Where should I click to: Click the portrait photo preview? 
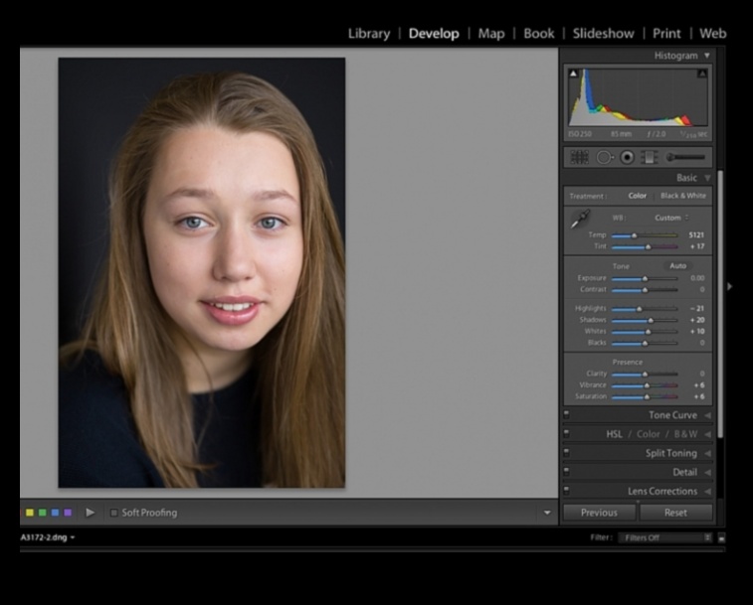click(x=202, y=272)
